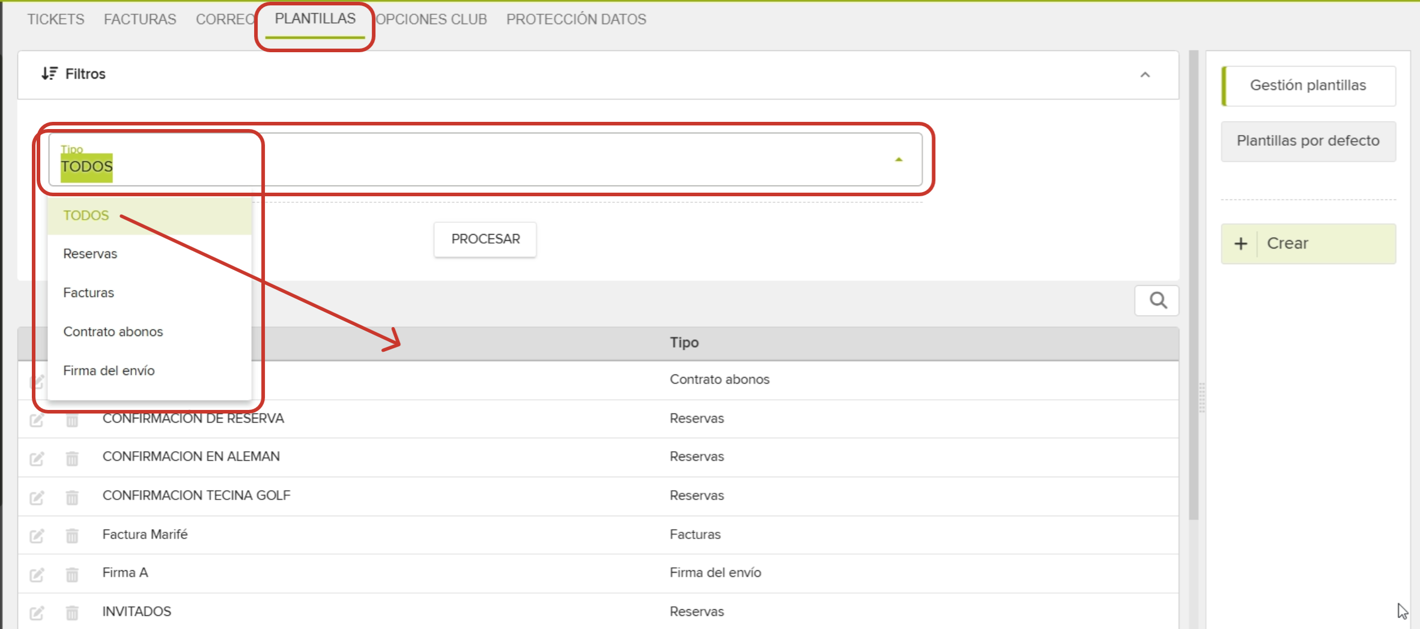Select Reservas in the Tipo dropdown list
This screenshot has height=629, width=1420.
[x=90, y=254]
